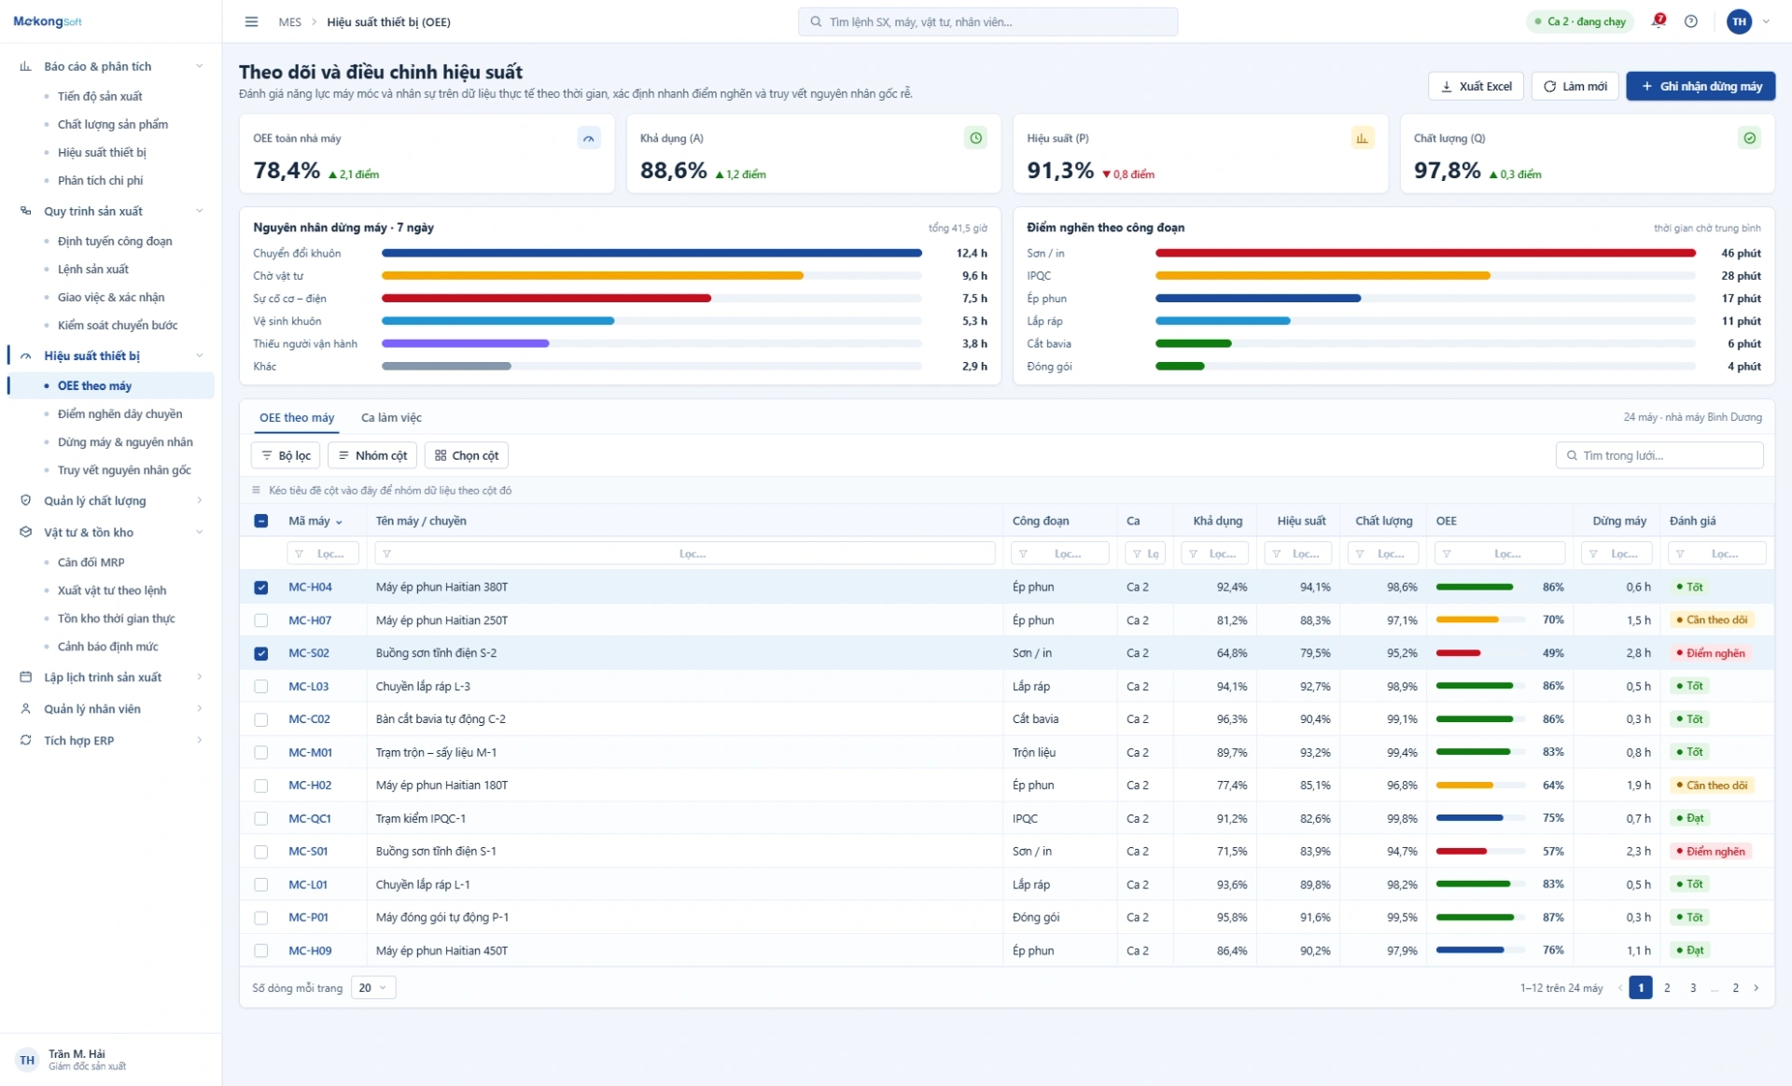
Task: Check the MC-C02 row checkbox
Action: pos(261,719)
